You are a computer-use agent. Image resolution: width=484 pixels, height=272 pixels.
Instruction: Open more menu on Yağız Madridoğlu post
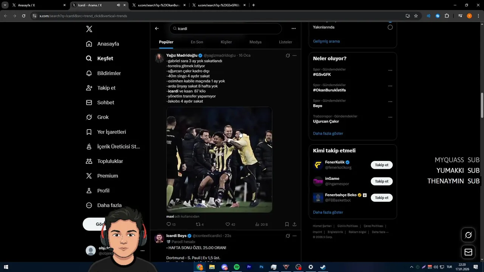[295, 56]
